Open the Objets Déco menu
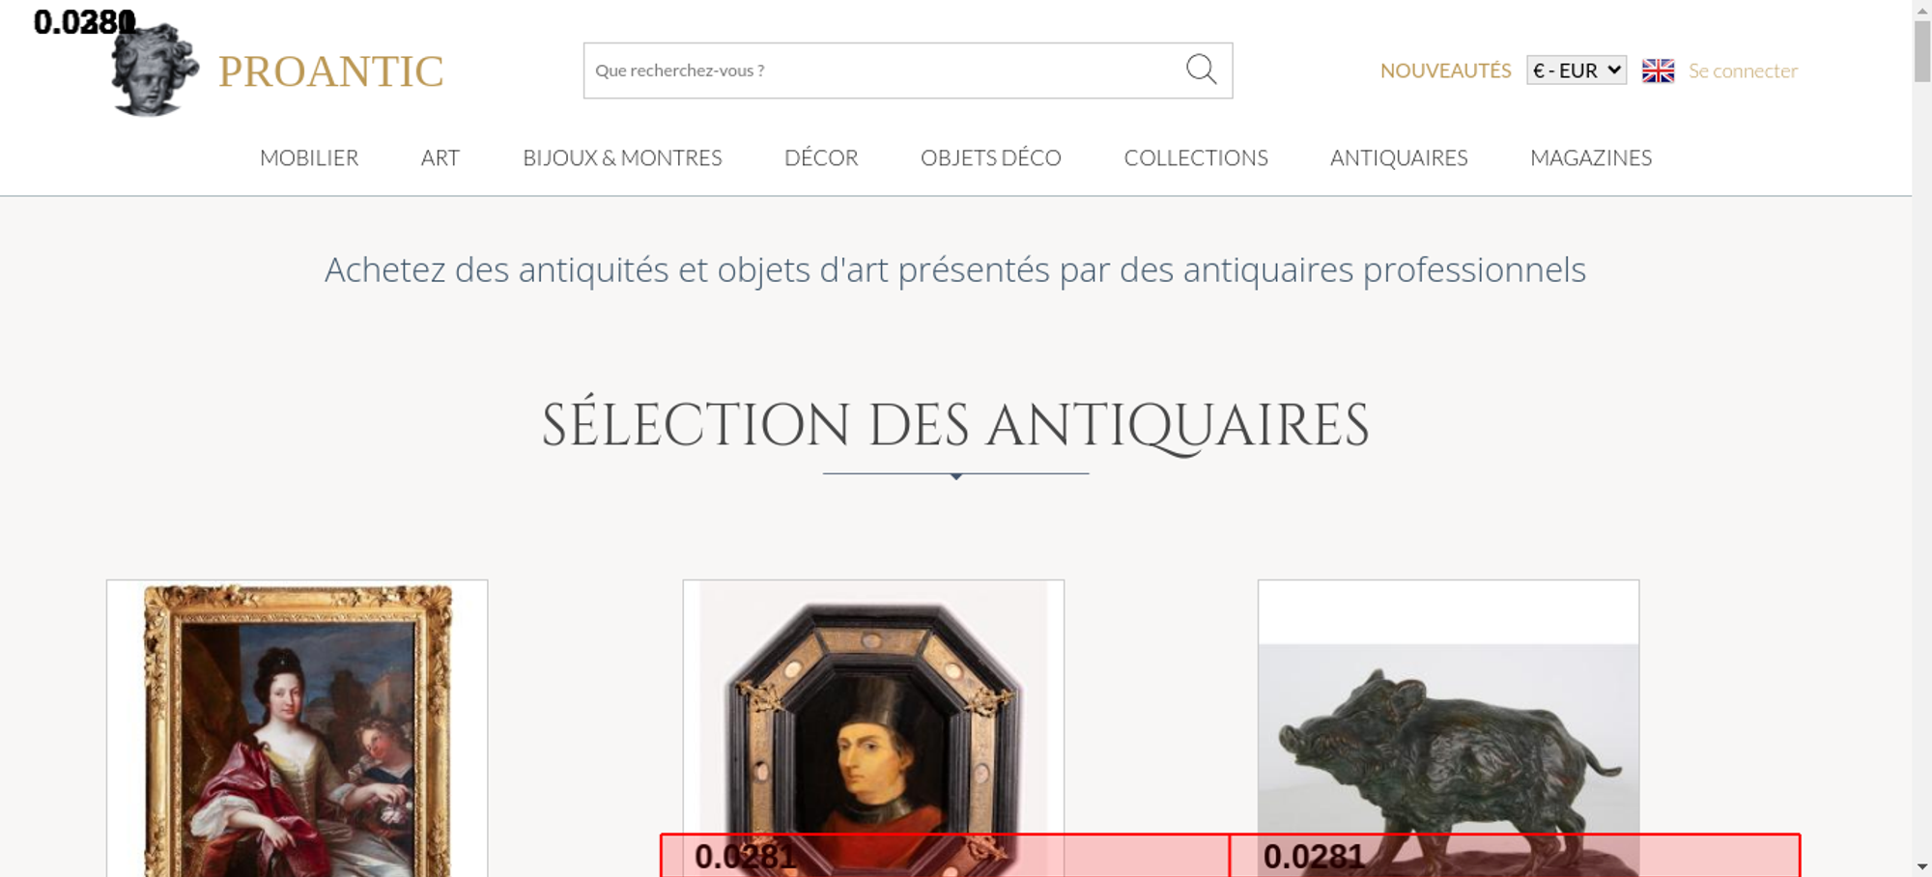1932x877 pixels. 990,157
